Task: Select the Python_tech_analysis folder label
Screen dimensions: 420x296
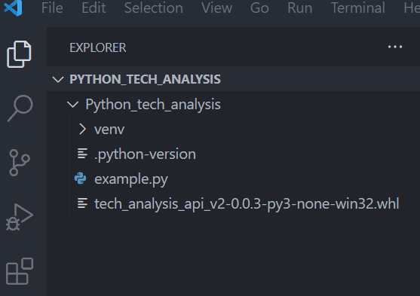Action: (x=153, y=105)
